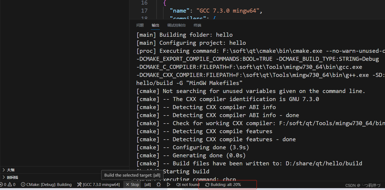385x190 pixels.
Task: Open the 调试控制台 tab
Action: point(176,25)
